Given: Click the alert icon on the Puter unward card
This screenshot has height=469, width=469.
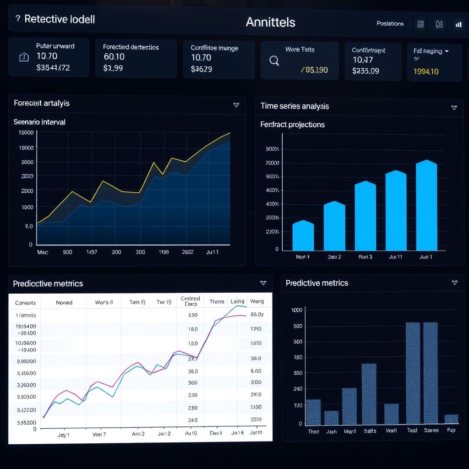Looking at the screenshot, I should coord(23,58).
